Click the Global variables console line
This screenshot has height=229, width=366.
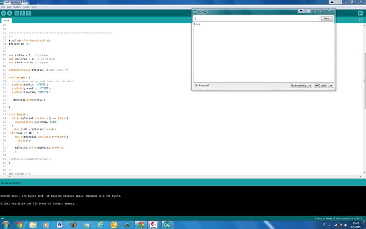(x=38, y=204)
